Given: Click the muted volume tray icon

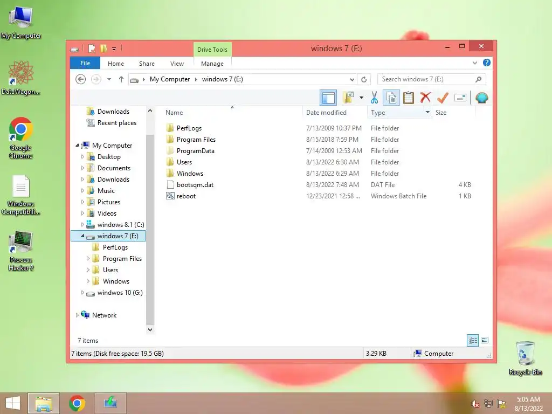Looking at the screenshot, I should pyautogui.click(x=475, y=404).
